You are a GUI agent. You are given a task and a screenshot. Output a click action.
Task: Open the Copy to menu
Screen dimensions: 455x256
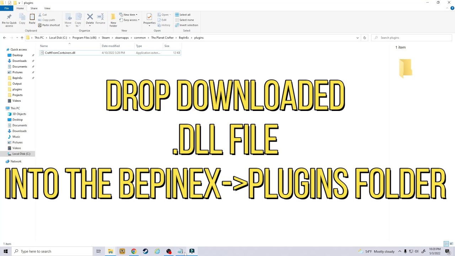click(78, 20)
